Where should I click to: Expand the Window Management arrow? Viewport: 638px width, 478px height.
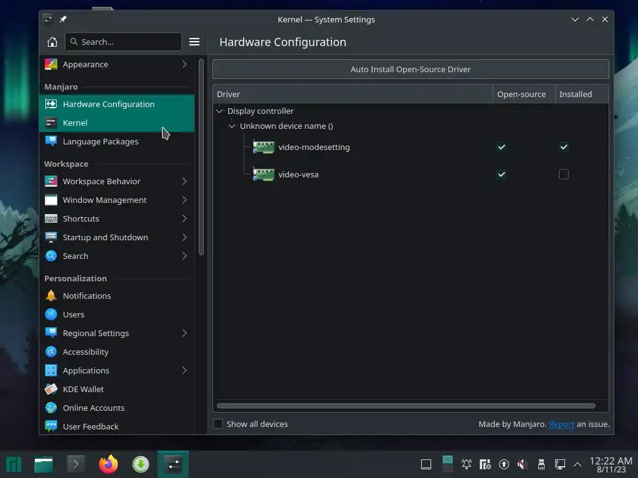click(184, 200)
